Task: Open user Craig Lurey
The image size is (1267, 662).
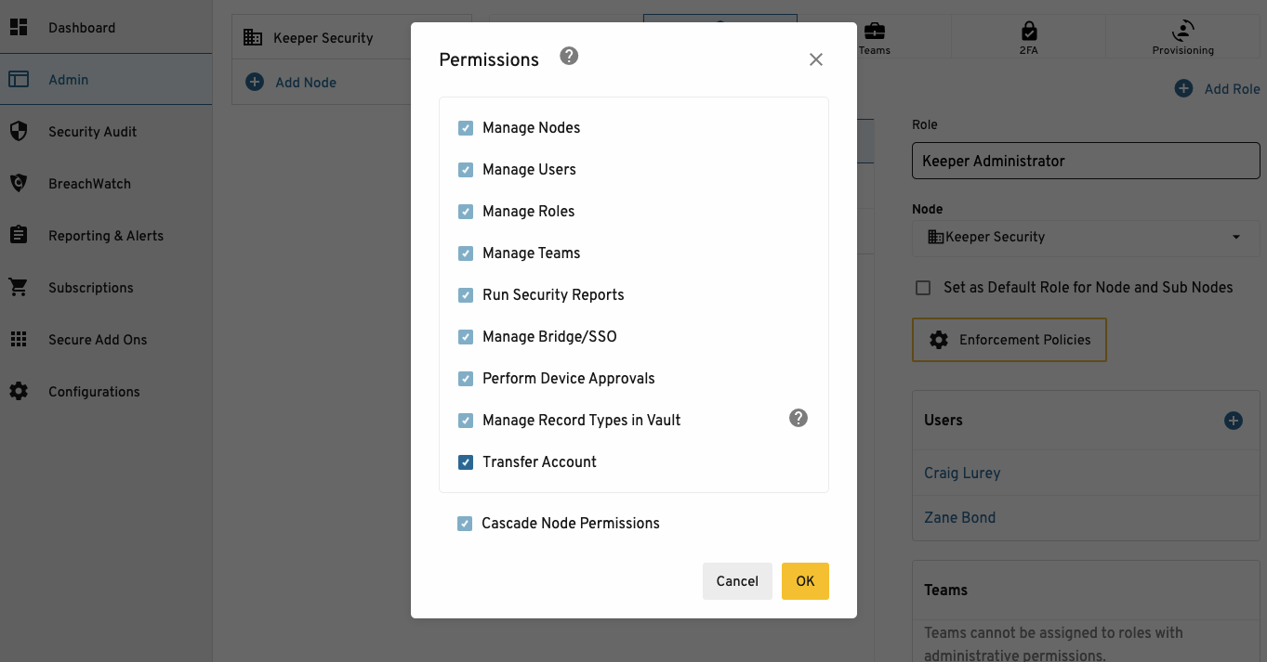Action: coord(962,474)
